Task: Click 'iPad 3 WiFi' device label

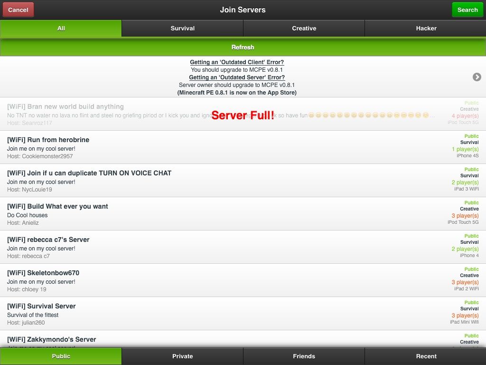Action: [467, 189]
